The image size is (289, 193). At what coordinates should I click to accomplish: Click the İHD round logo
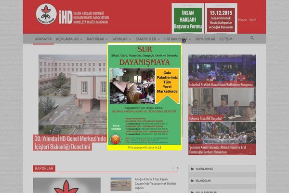pyautogui.click(x=46, y=14)
